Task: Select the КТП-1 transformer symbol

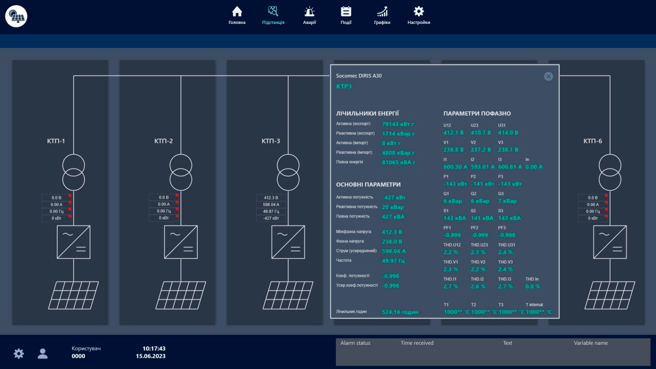Action: click(74, 172)
